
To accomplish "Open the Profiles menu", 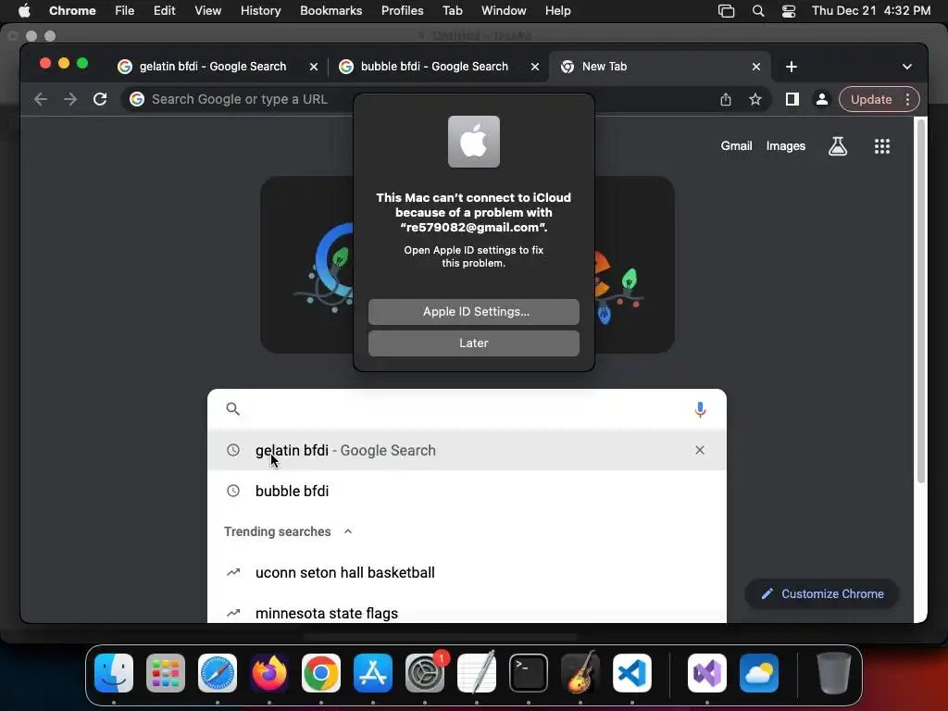I will point(402,11).
